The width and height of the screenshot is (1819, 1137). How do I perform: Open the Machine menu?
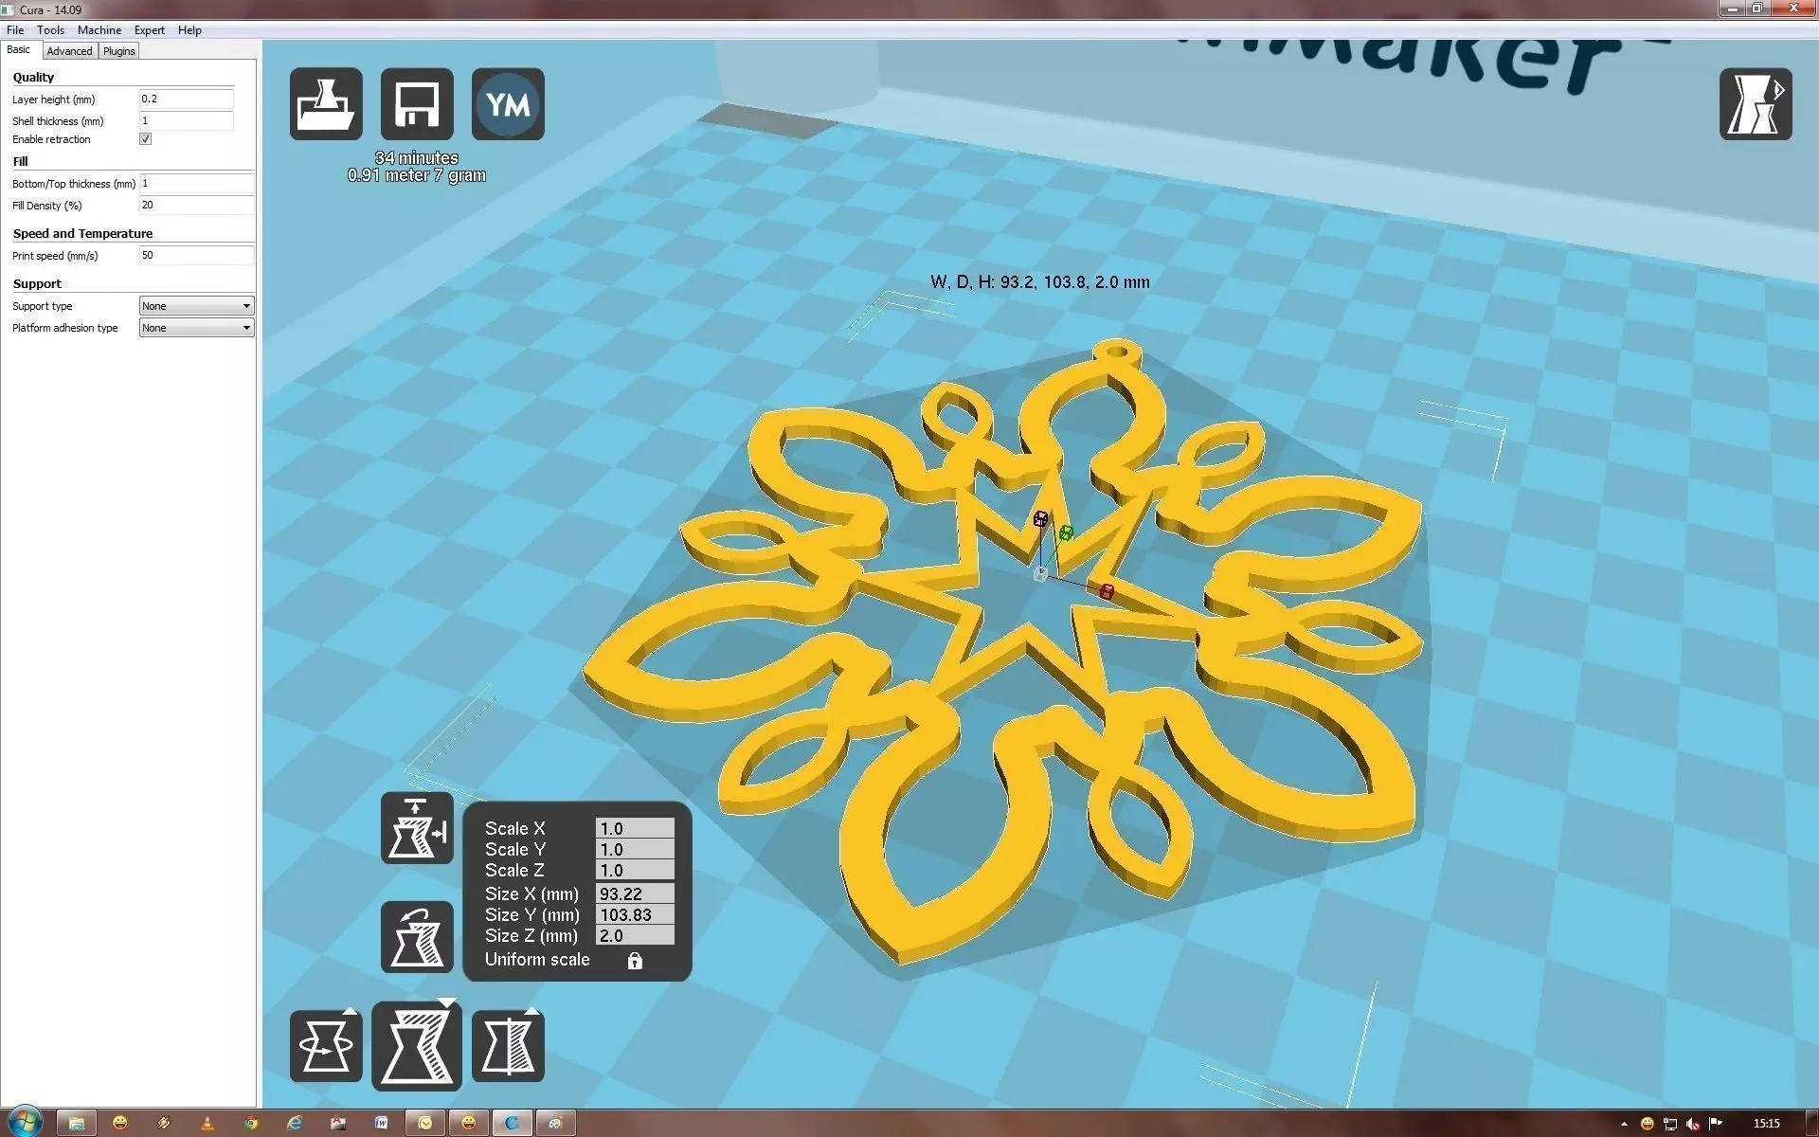(99, 30)
